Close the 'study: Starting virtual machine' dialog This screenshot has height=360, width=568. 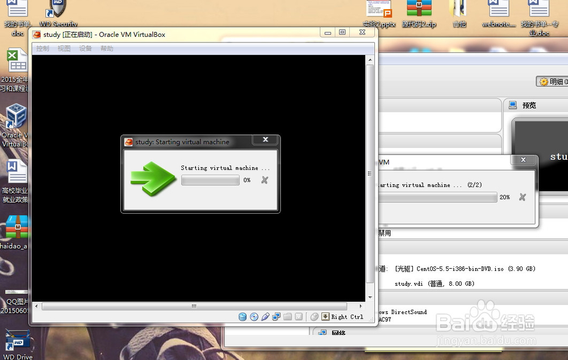click(265, 139)
